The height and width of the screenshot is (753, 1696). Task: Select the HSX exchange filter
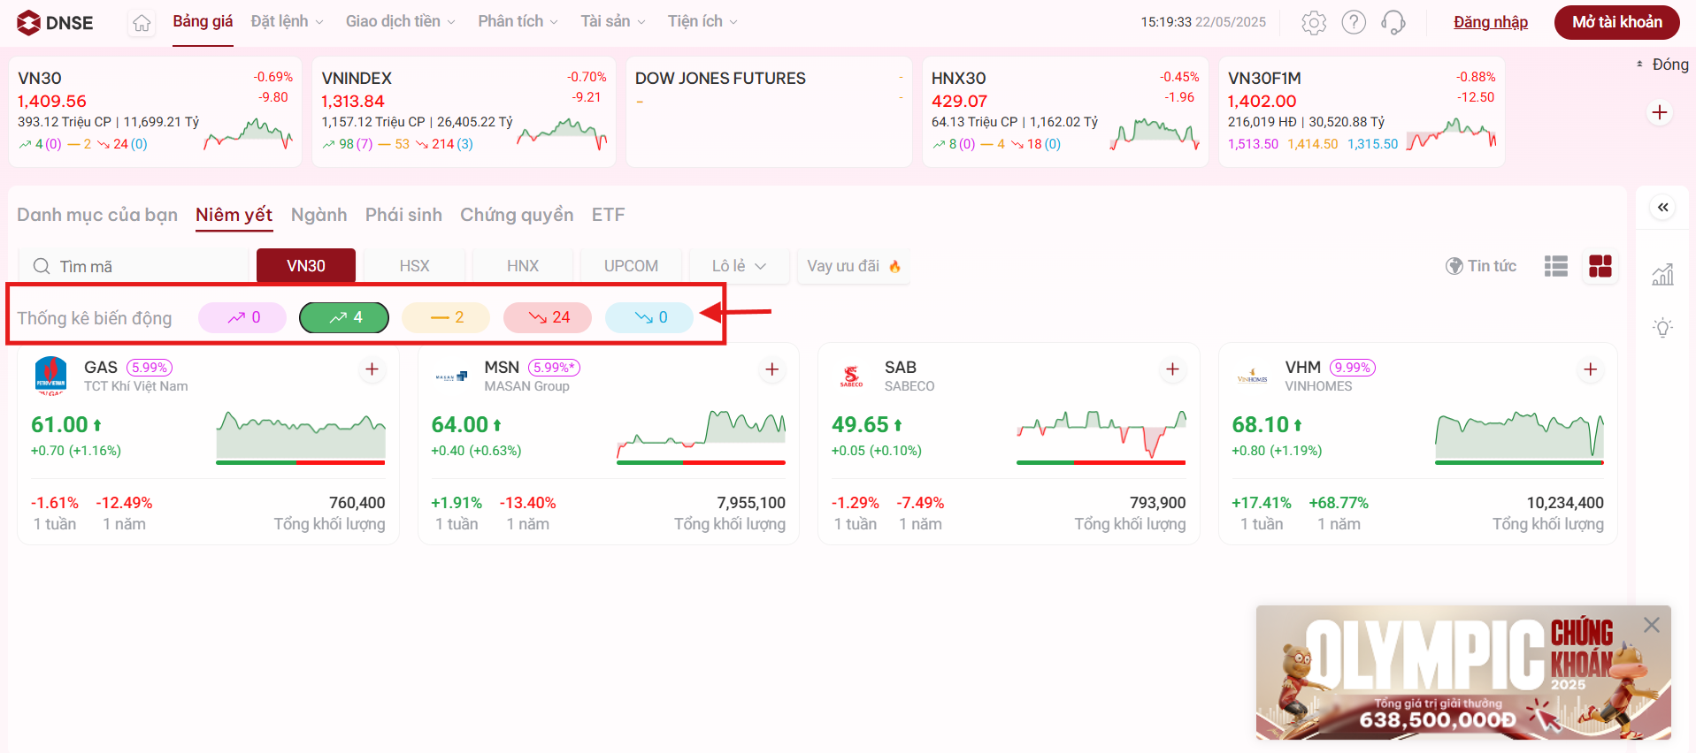pyautogui.click(x=414, y=266)
